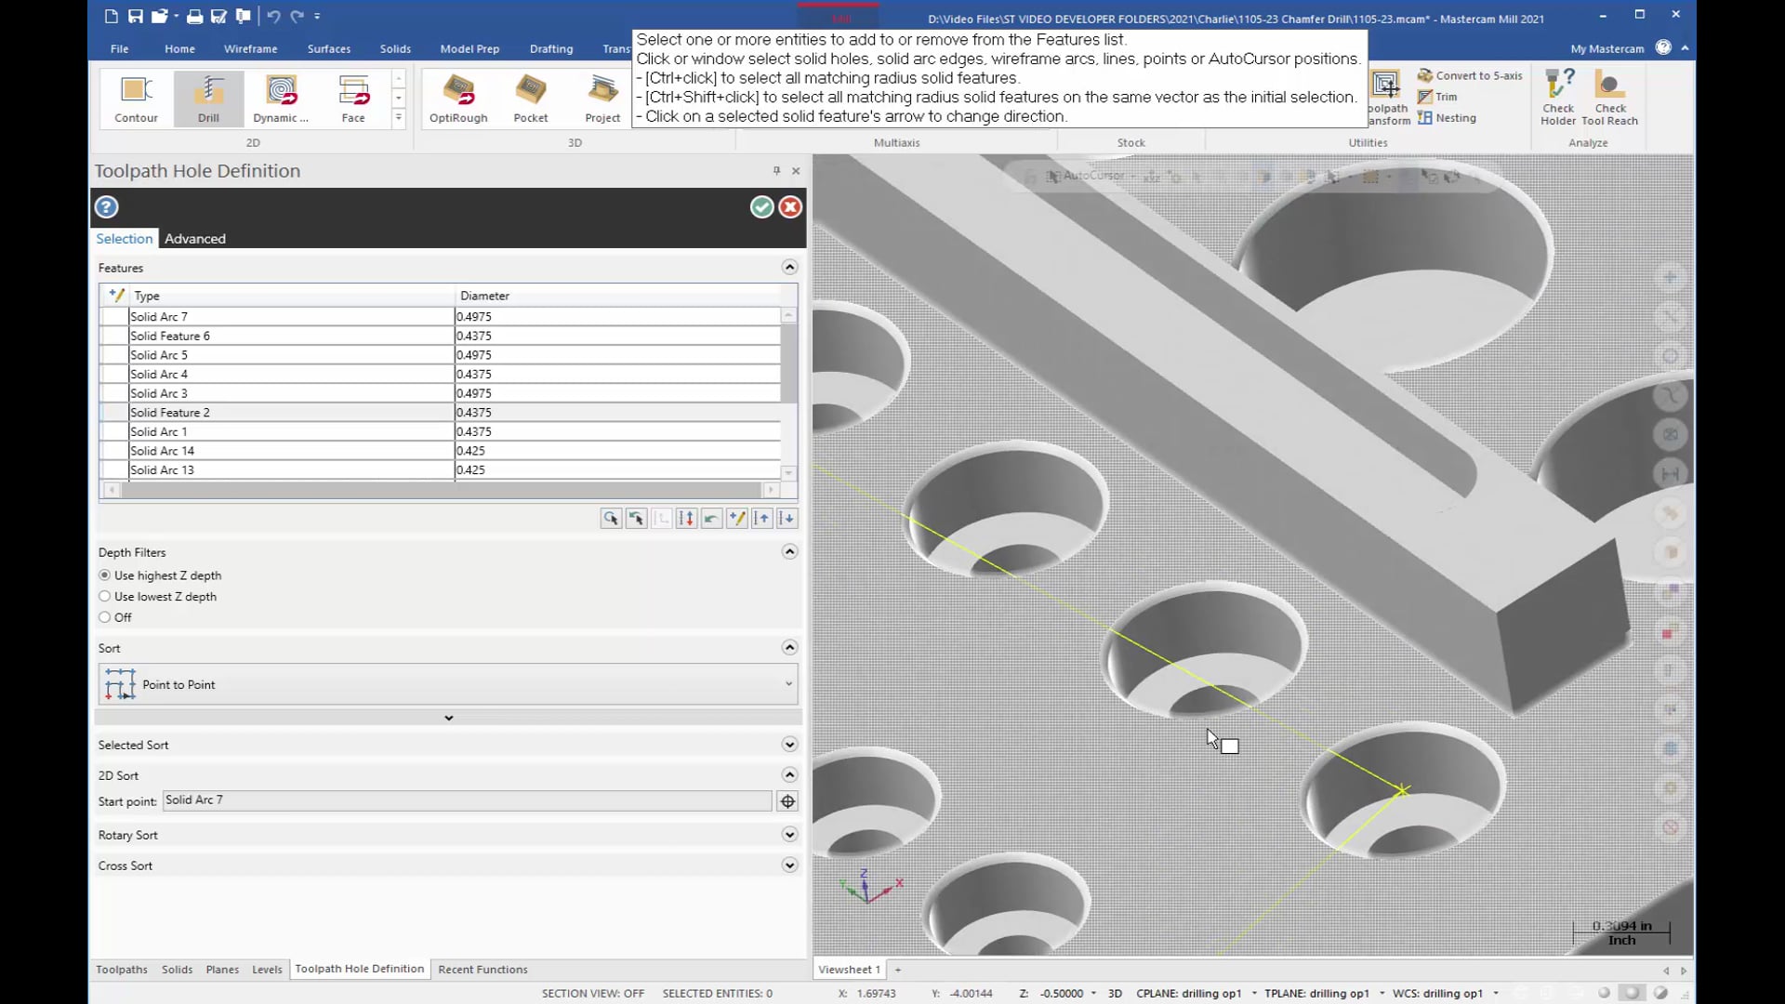Click the Undo arrow icon
This screenshot has height=1004, width=1785.
(273, 16)
